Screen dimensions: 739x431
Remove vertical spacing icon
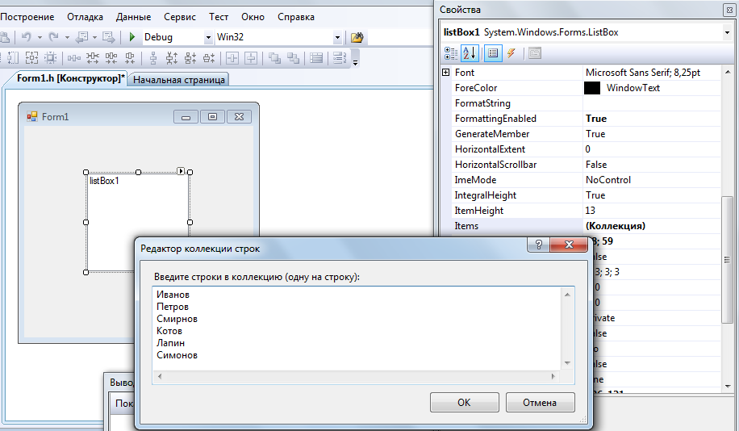[209, 58]
